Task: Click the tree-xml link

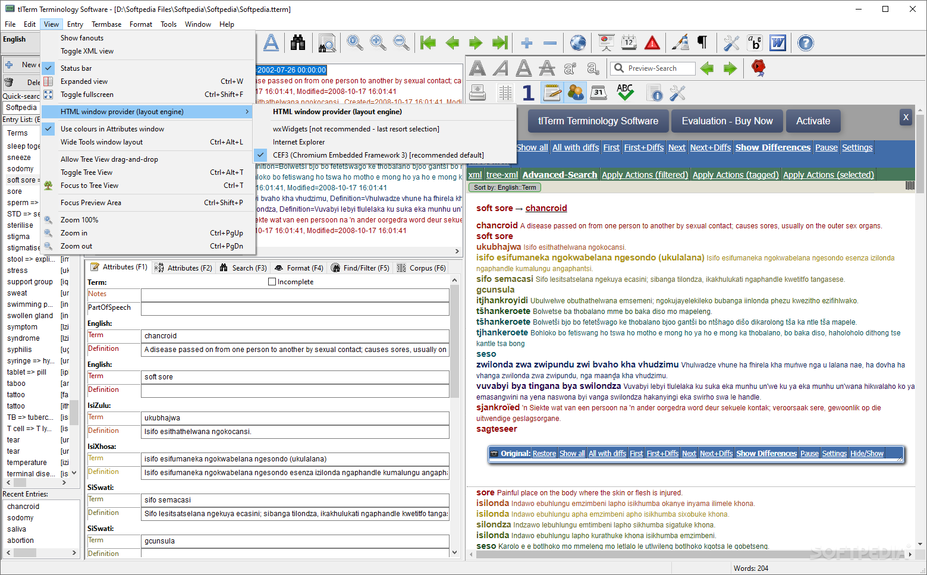Action: tap(502, 175)
